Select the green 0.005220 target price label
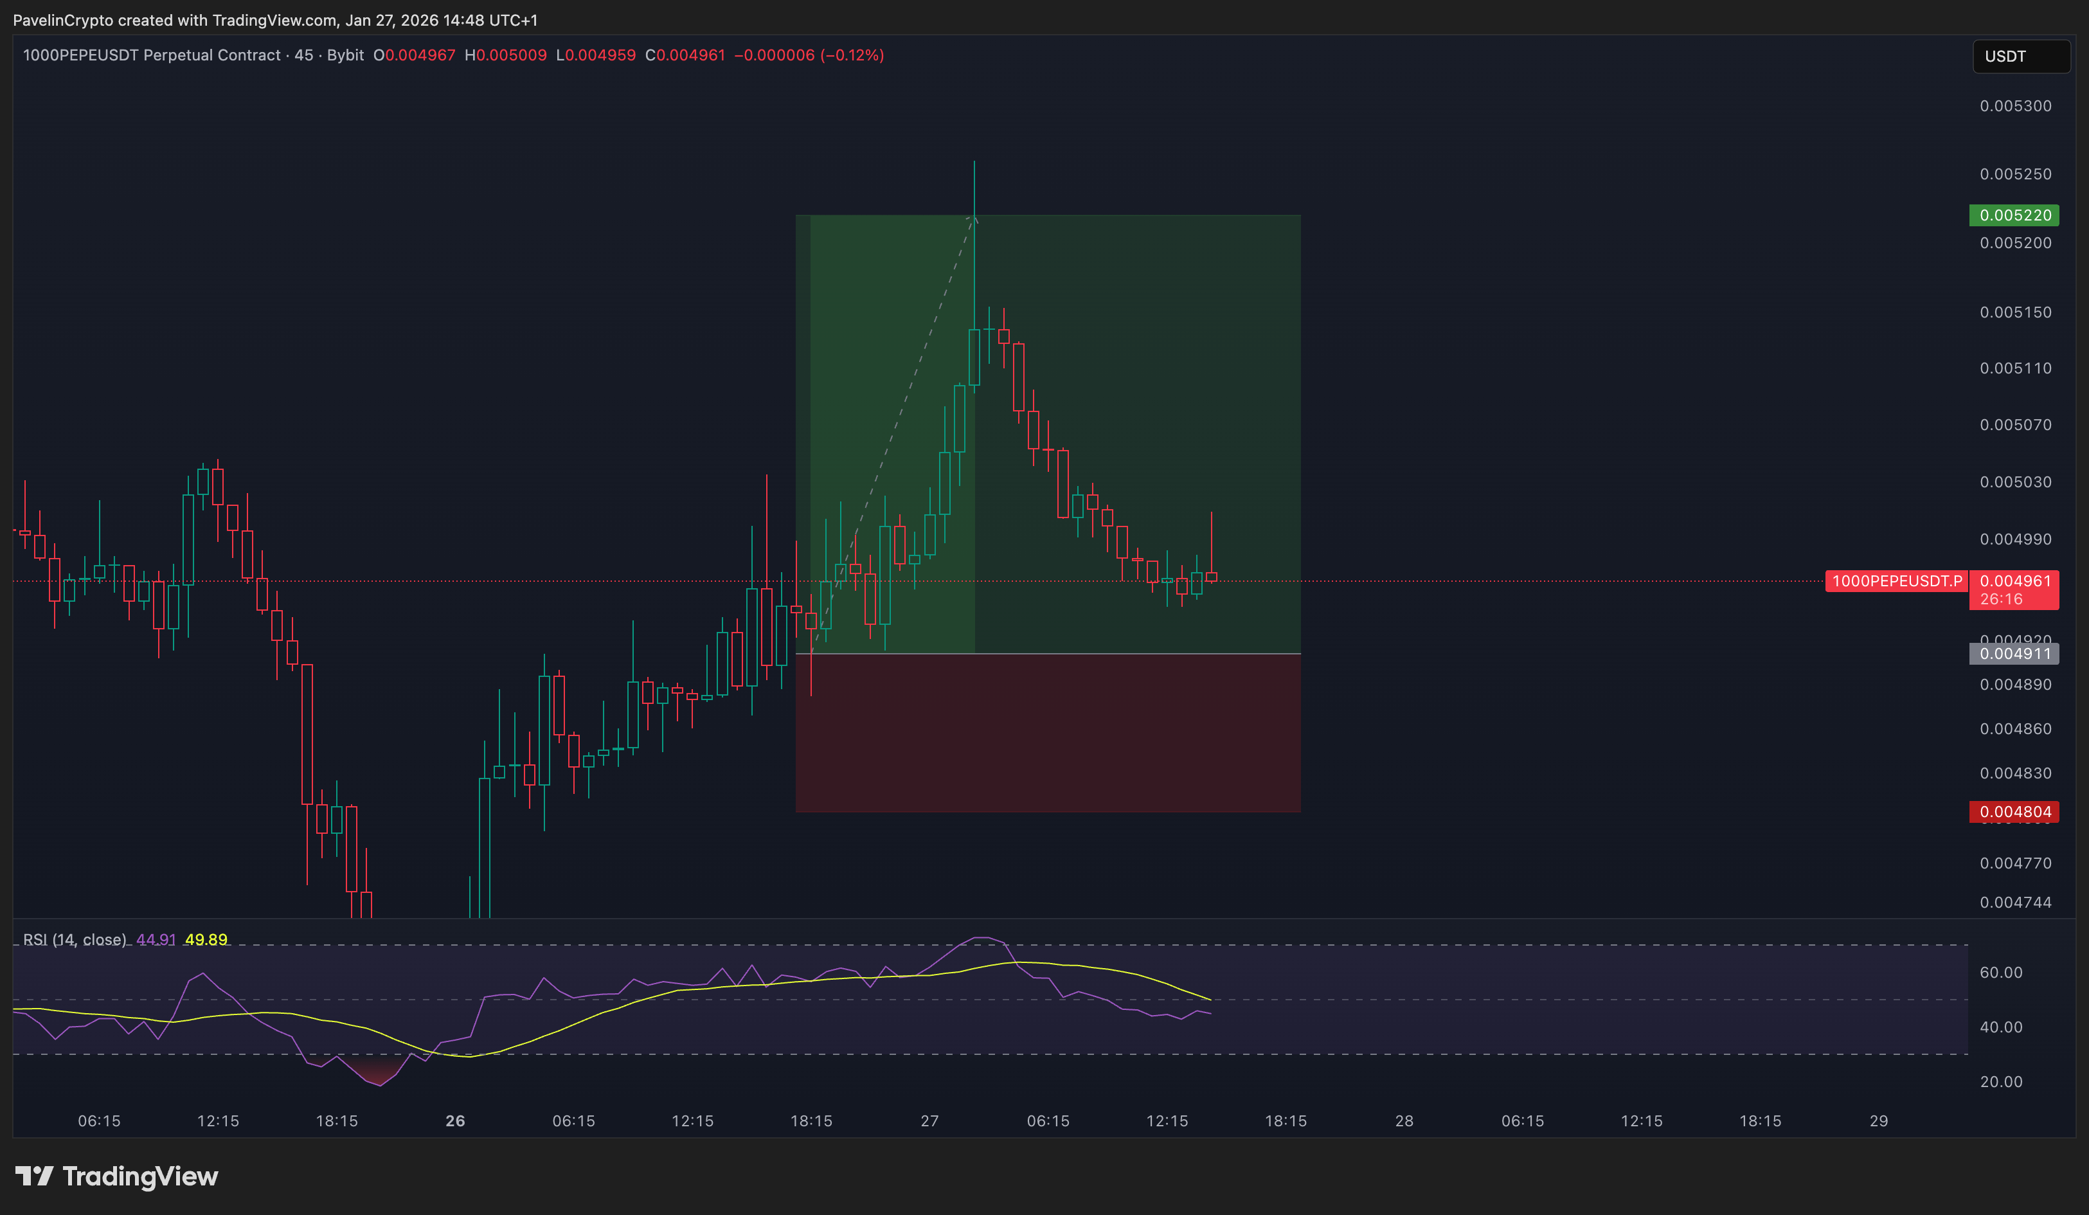The width and height of the screenshot is (2089, 1215). (x=2014, y=215)
